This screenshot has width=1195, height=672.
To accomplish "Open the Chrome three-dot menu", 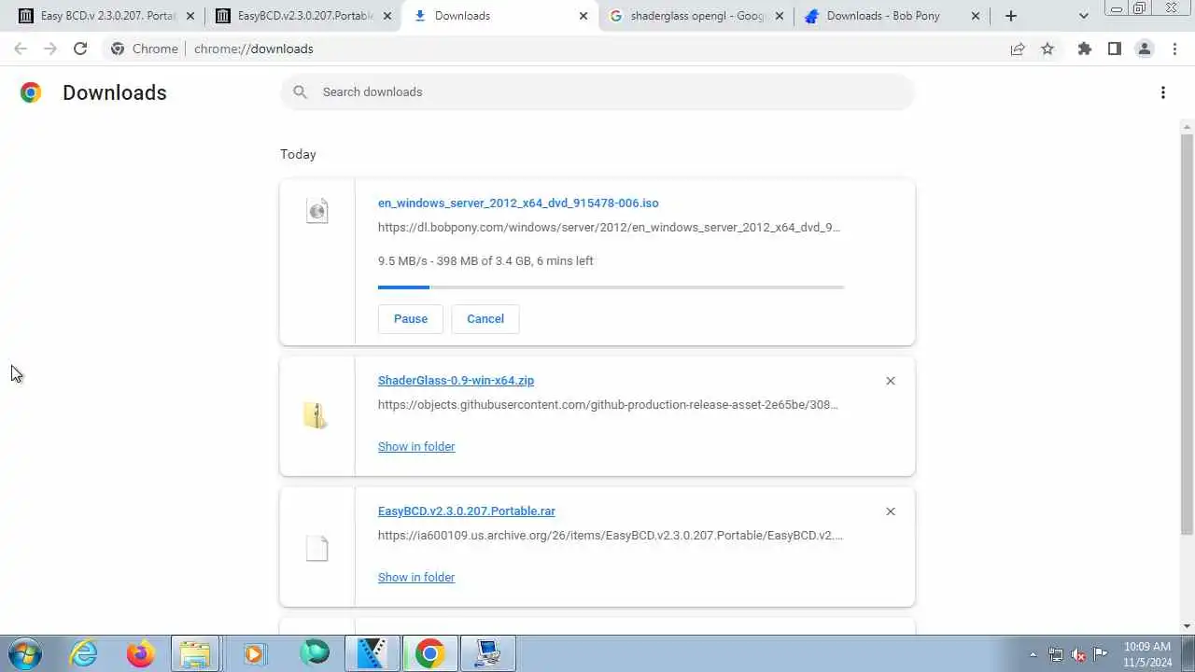I will click(x=1174, y=49).
